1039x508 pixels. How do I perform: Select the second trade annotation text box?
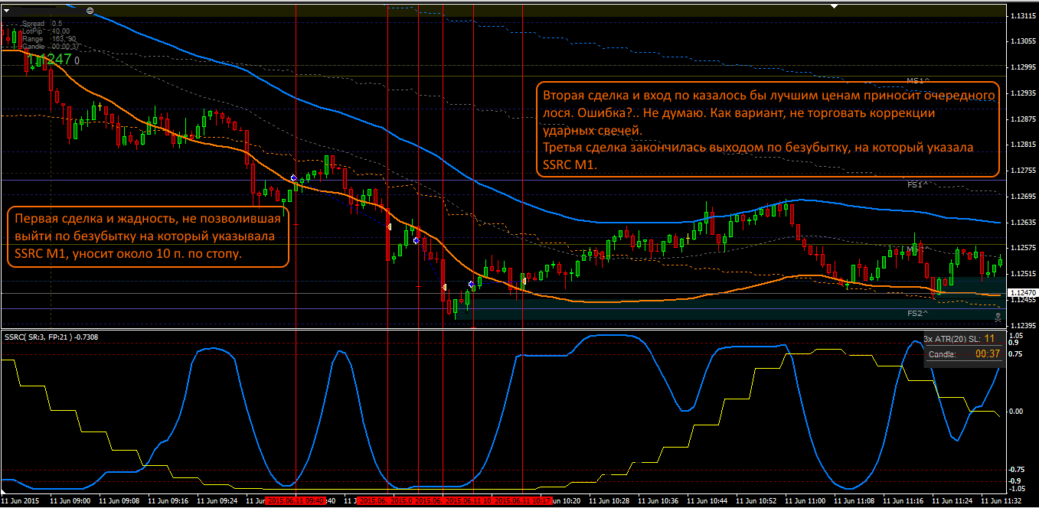(x=768, y=129)
